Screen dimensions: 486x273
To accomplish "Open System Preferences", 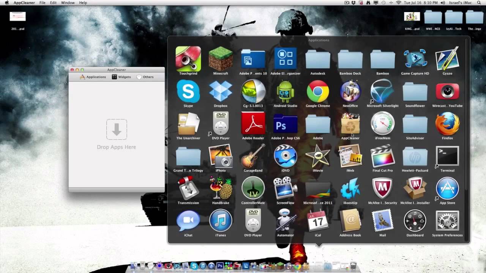I will (x=447, y=221).
